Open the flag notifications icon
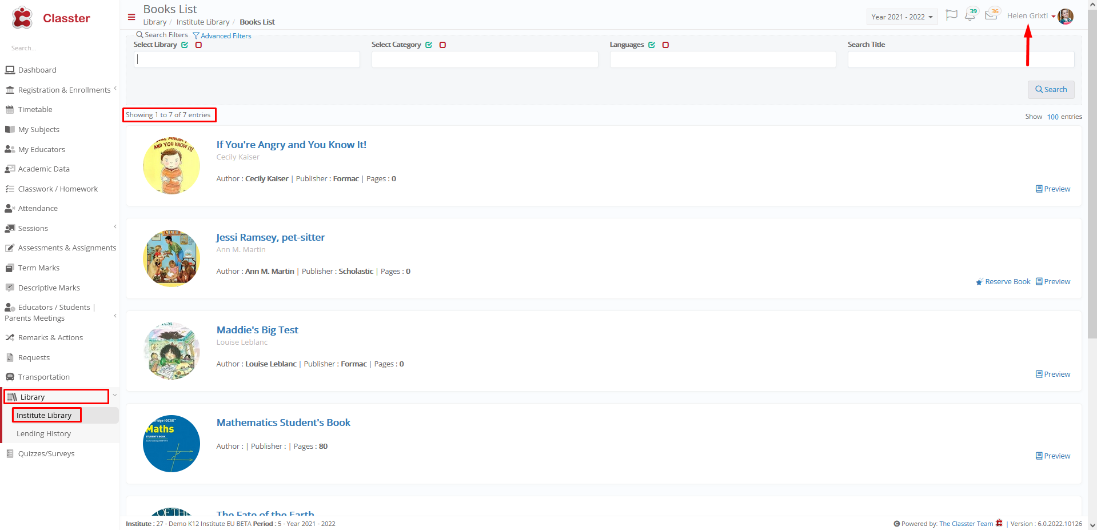This screenshot has width=1097, height=530. (x=951, y=15)
